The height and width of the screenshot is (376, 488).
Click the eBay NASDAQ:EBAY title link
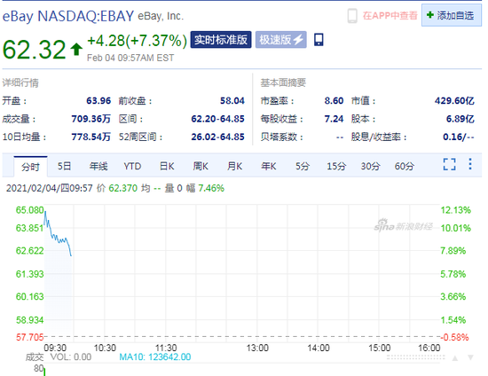[68, 16]
